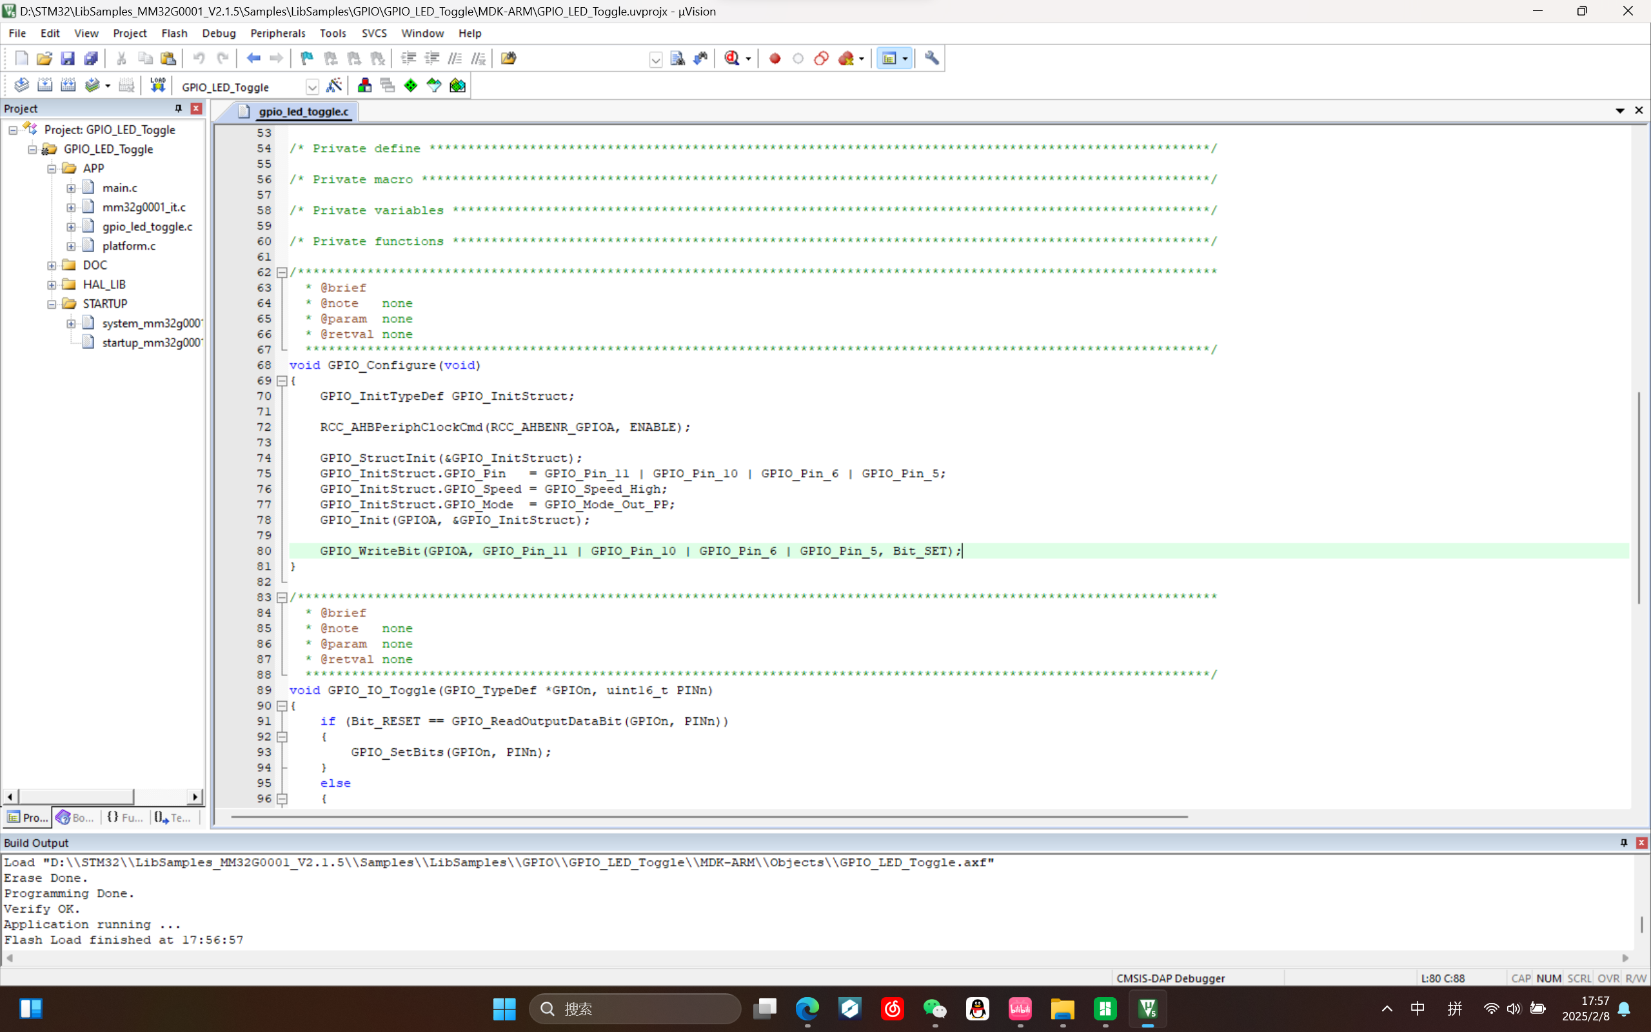Click the Download to flash LOAD icon
The width and height of the screenshot is (1651, 1032).
(x=157, y=85)
